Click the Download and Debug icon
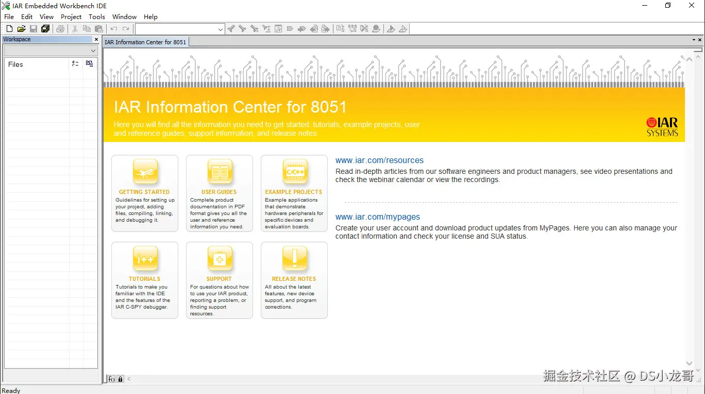 391,29
